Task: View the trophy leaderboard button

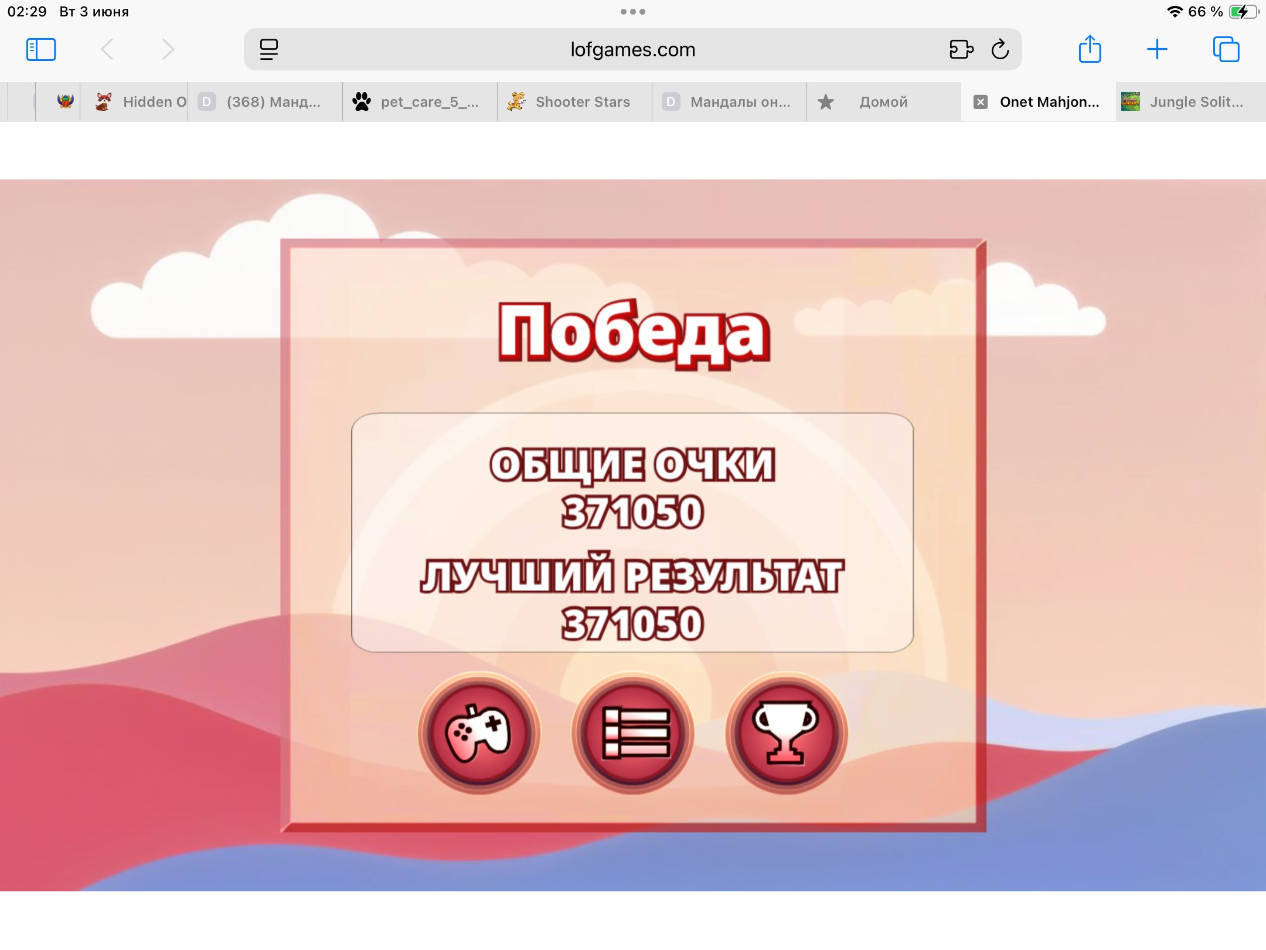Action: pos(787,733)
